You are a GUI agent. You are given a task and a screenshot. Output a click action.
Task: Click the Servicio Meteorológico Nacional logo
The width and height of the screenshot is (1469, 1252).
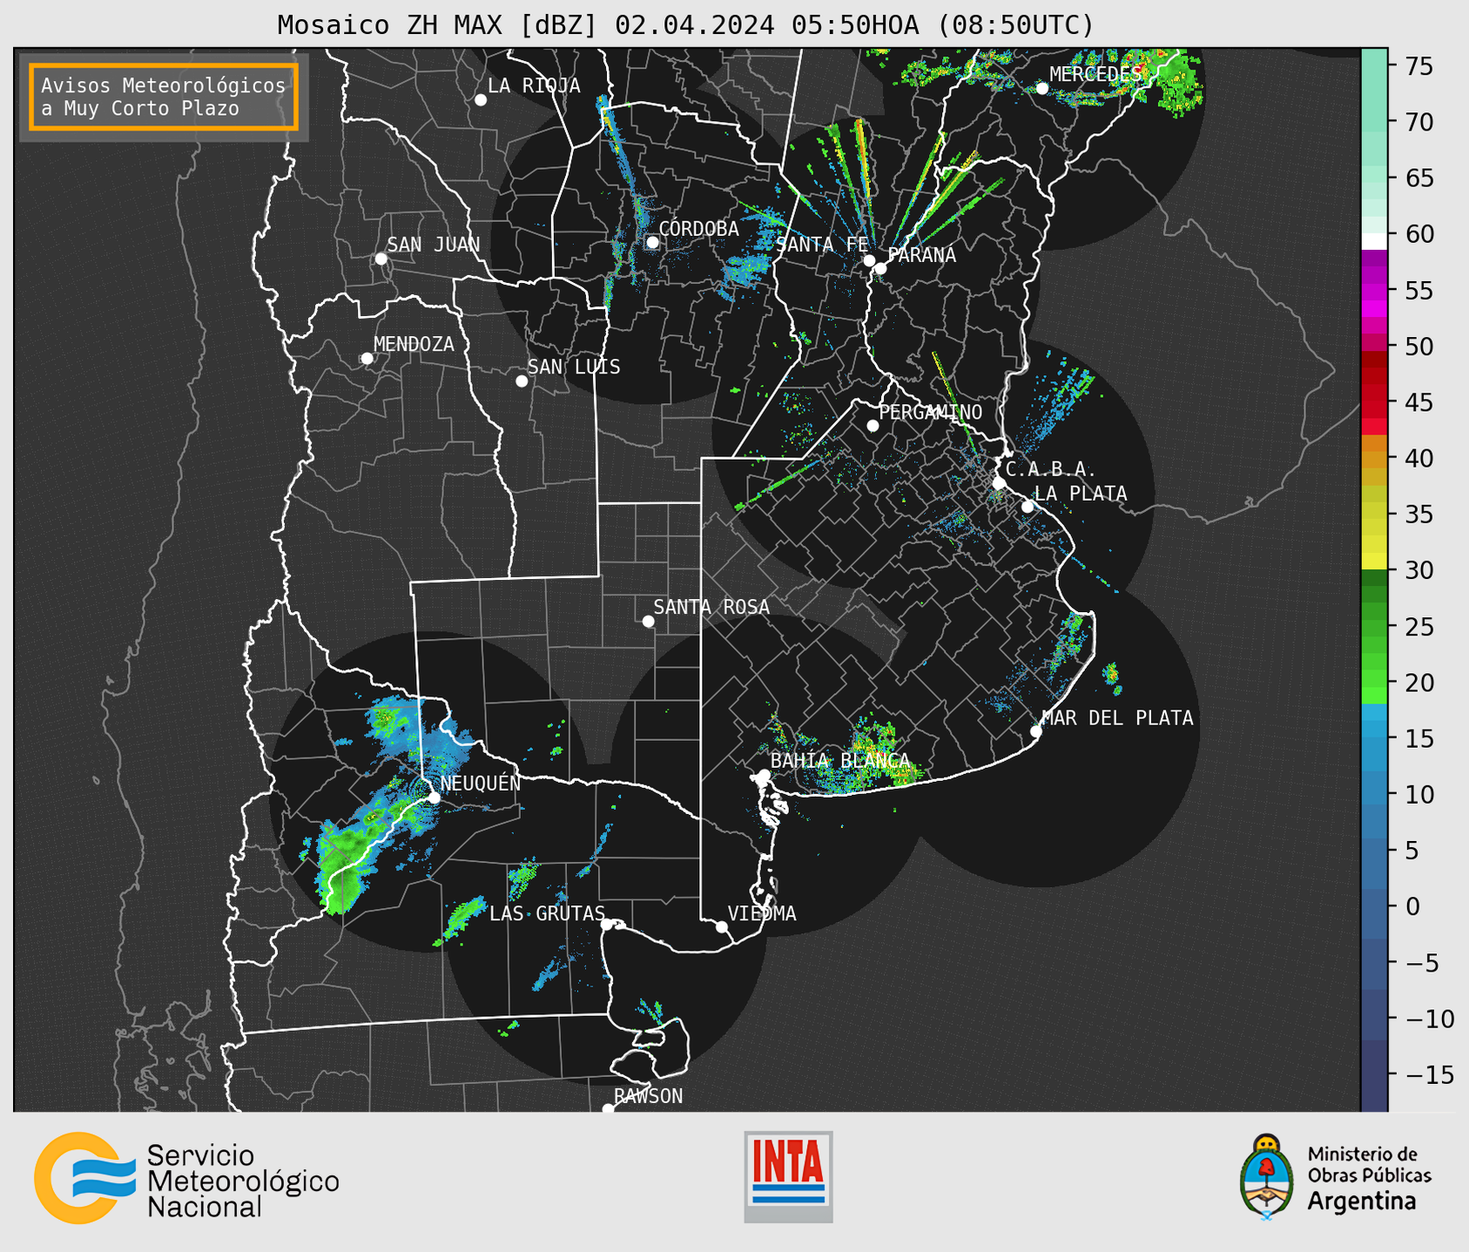point(186,1179)
